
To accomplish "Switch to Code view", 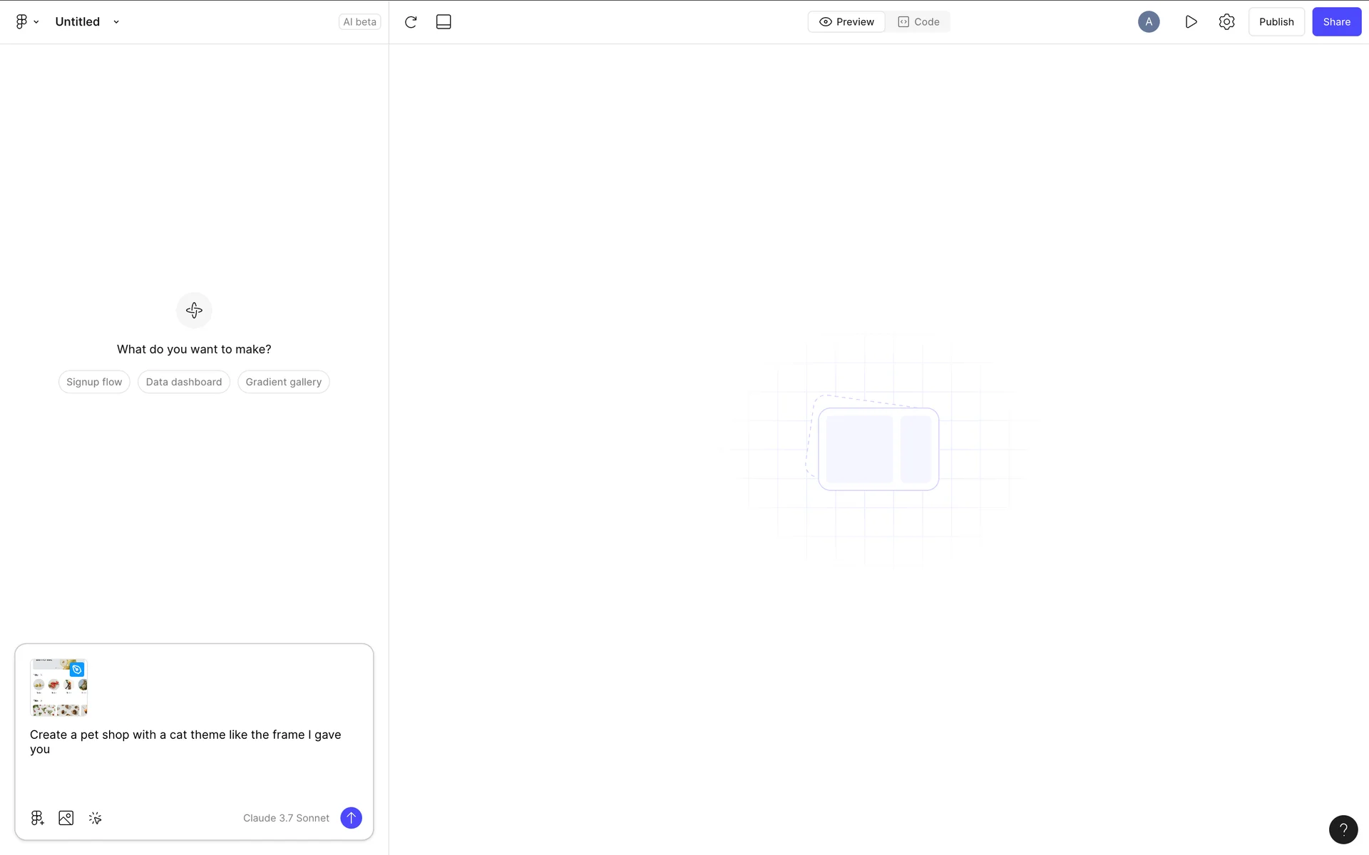I will (918, 22).
